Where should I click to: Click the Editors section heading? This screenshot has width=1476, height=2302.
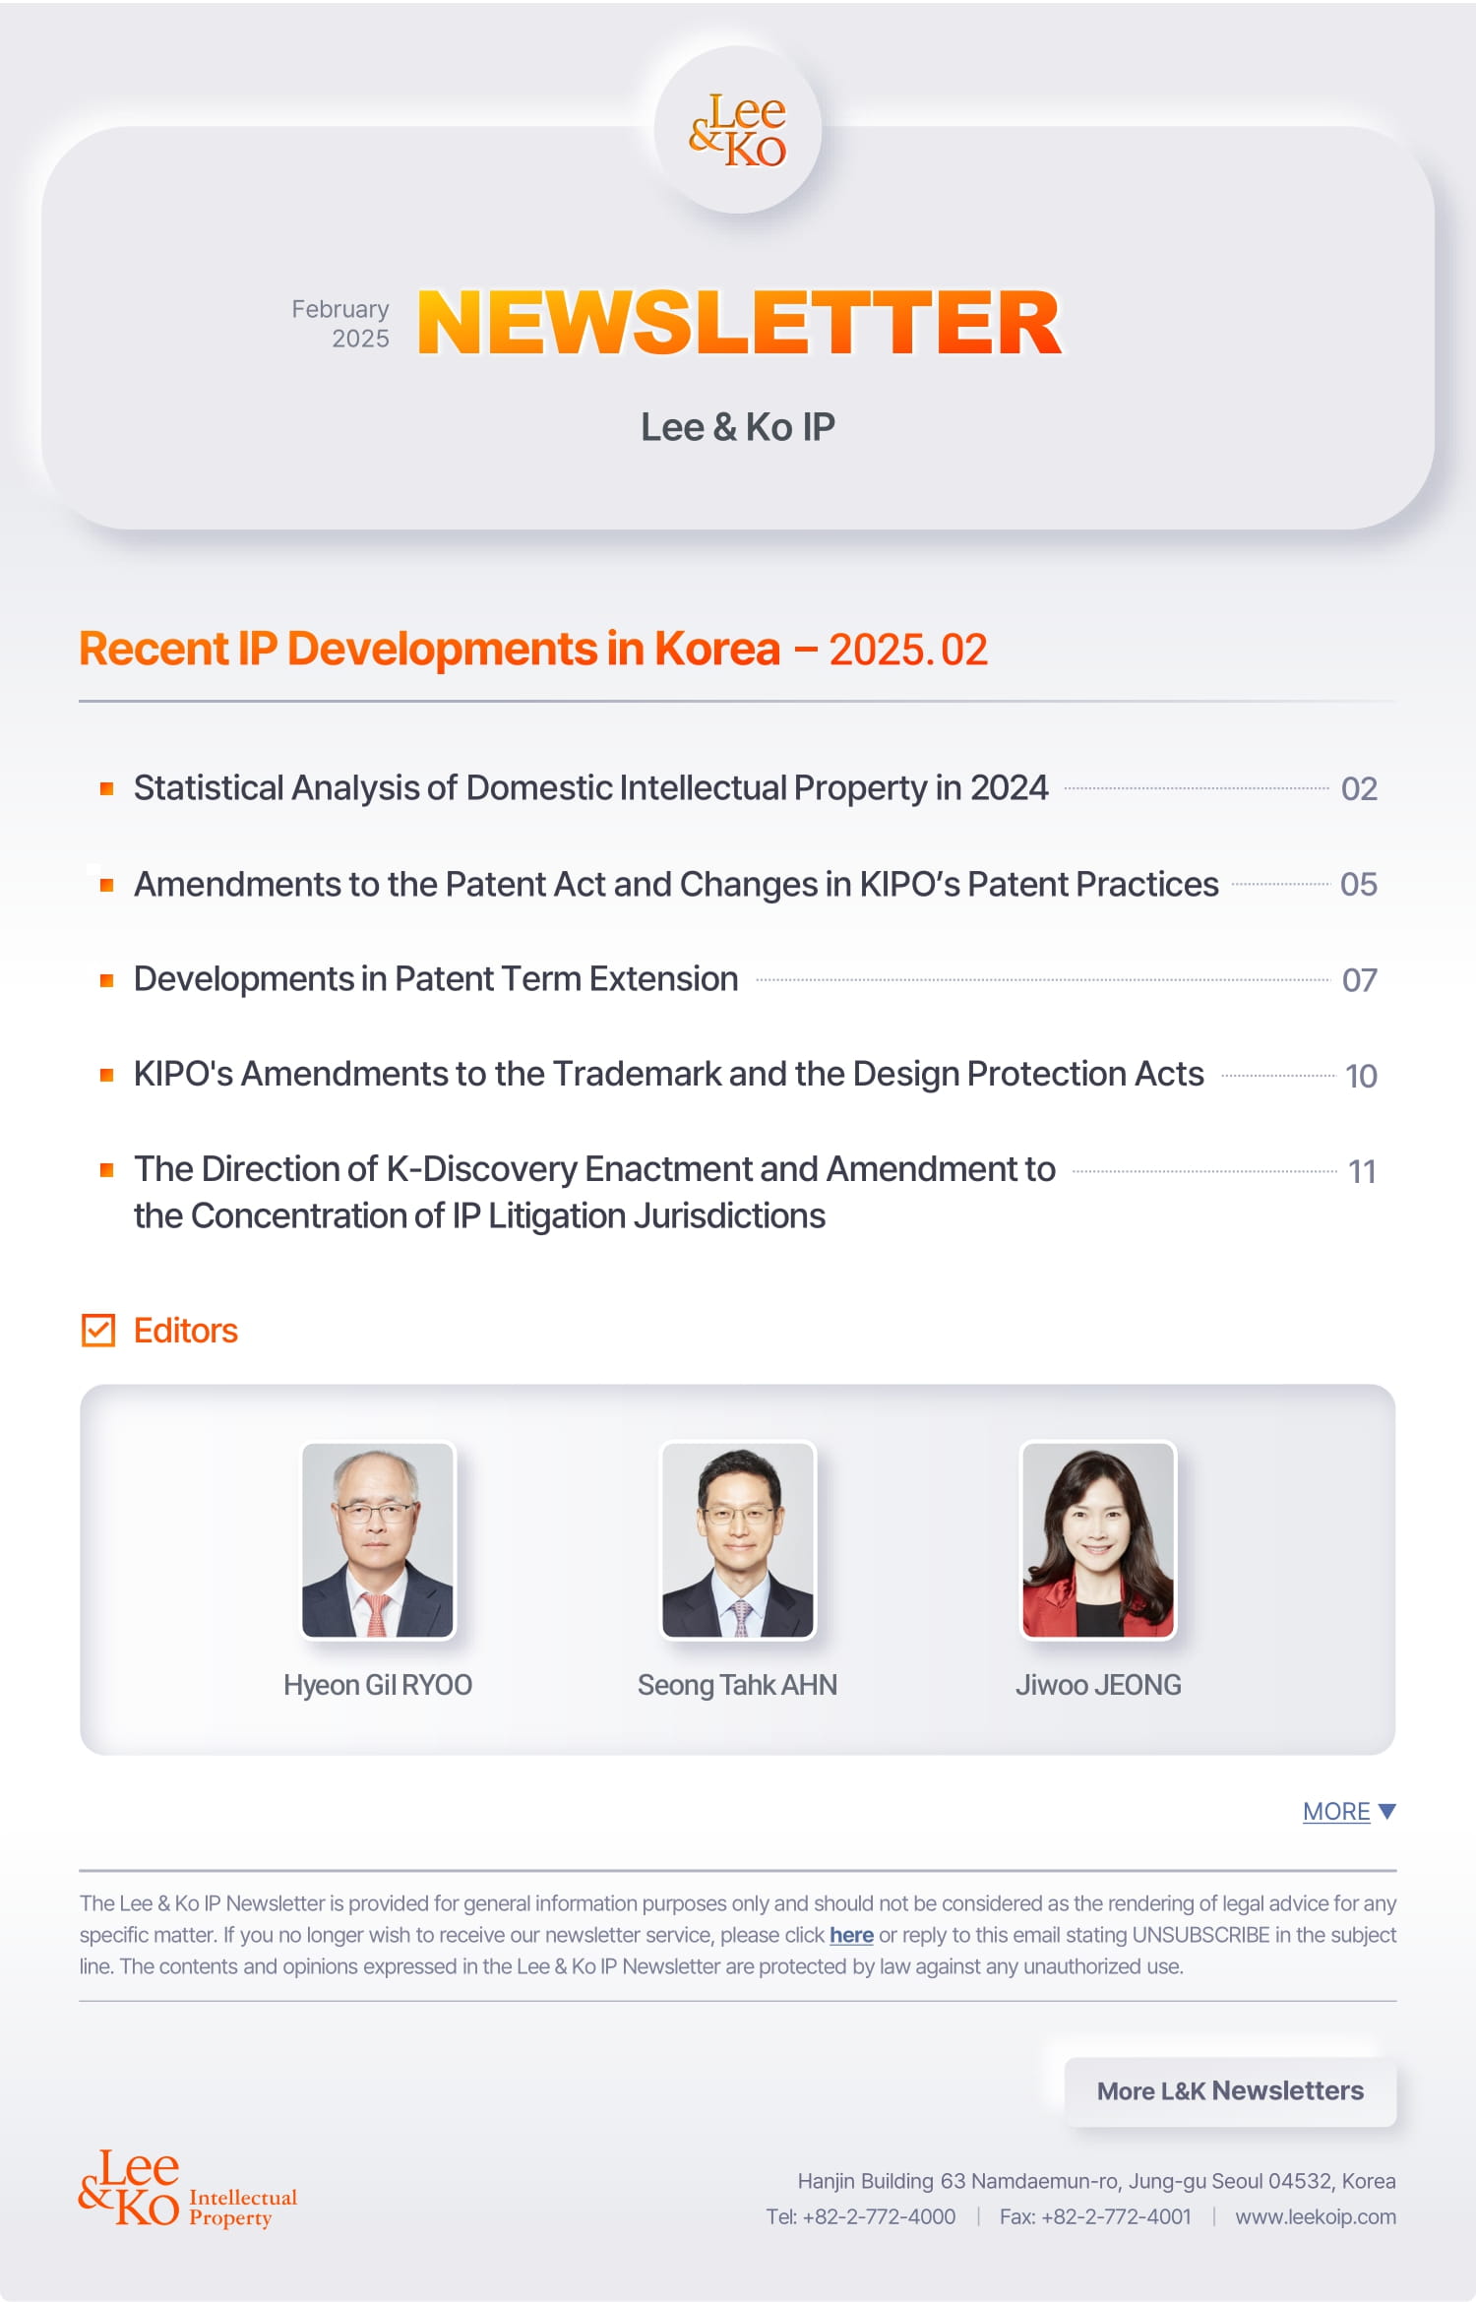pyautogui.click(x=185, y=1331)
